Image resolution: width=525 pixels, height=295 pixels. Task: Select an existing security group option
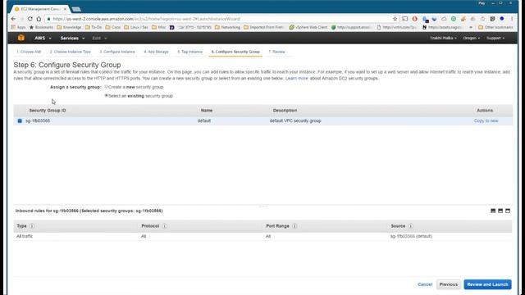(x=107, y=96)
